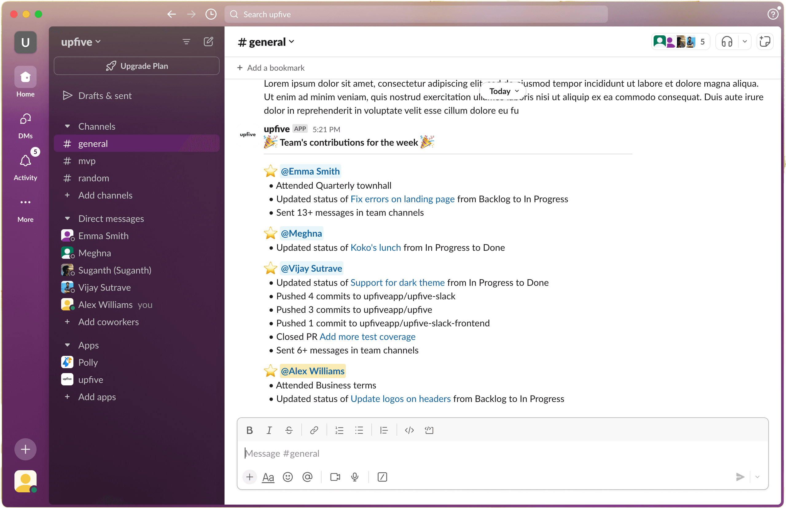The image size is (786, 508).
Task: Collapse the Channels section
Action: [x=67, y=126]
